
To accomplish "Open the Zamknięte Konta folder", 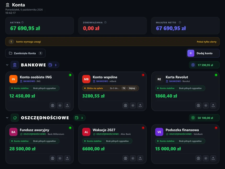I will 25,53.
